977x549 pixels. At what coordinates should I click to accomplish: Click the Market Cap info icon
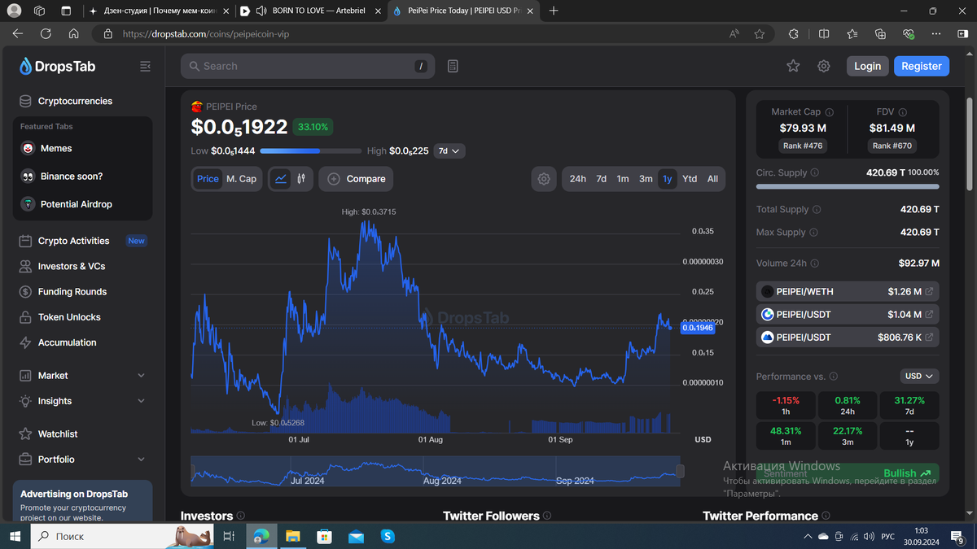(830, 112)
